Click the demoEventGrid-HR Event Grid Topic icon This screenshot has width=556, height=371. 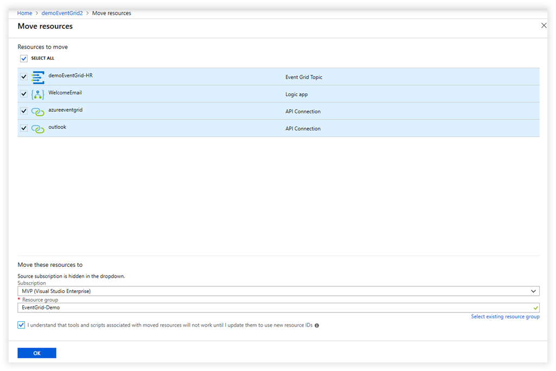pos(37,77)
